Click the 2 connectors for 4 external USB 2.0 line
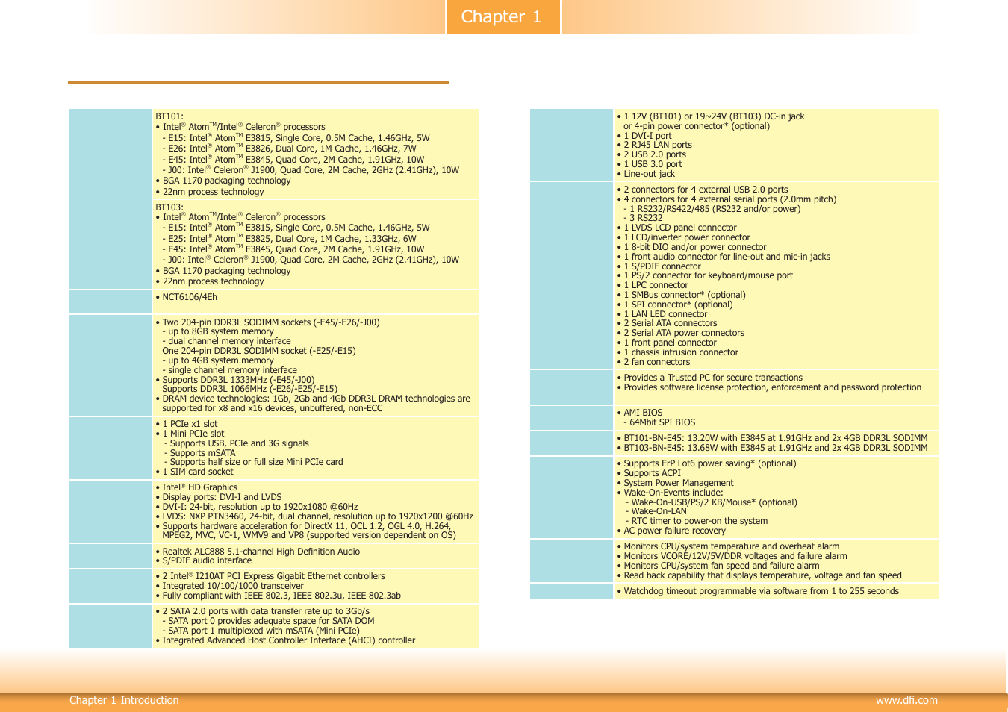 coord(703,190)
